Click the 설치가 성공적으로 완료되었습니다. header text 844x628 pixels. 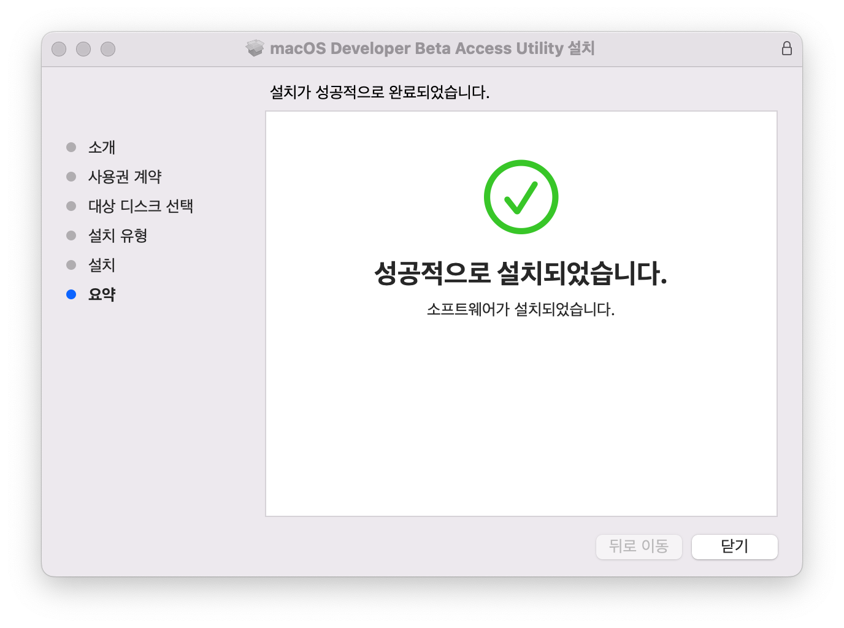(380, 93)
